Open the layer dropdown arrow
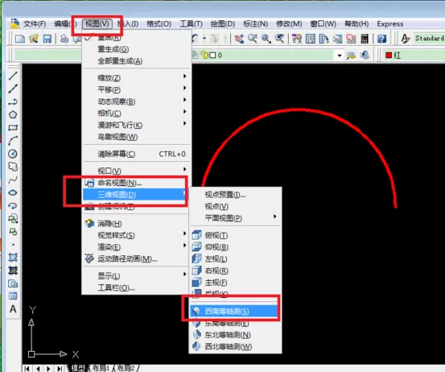Image resolution: width=445 pixels, height=372 pixels. point(339,56)
